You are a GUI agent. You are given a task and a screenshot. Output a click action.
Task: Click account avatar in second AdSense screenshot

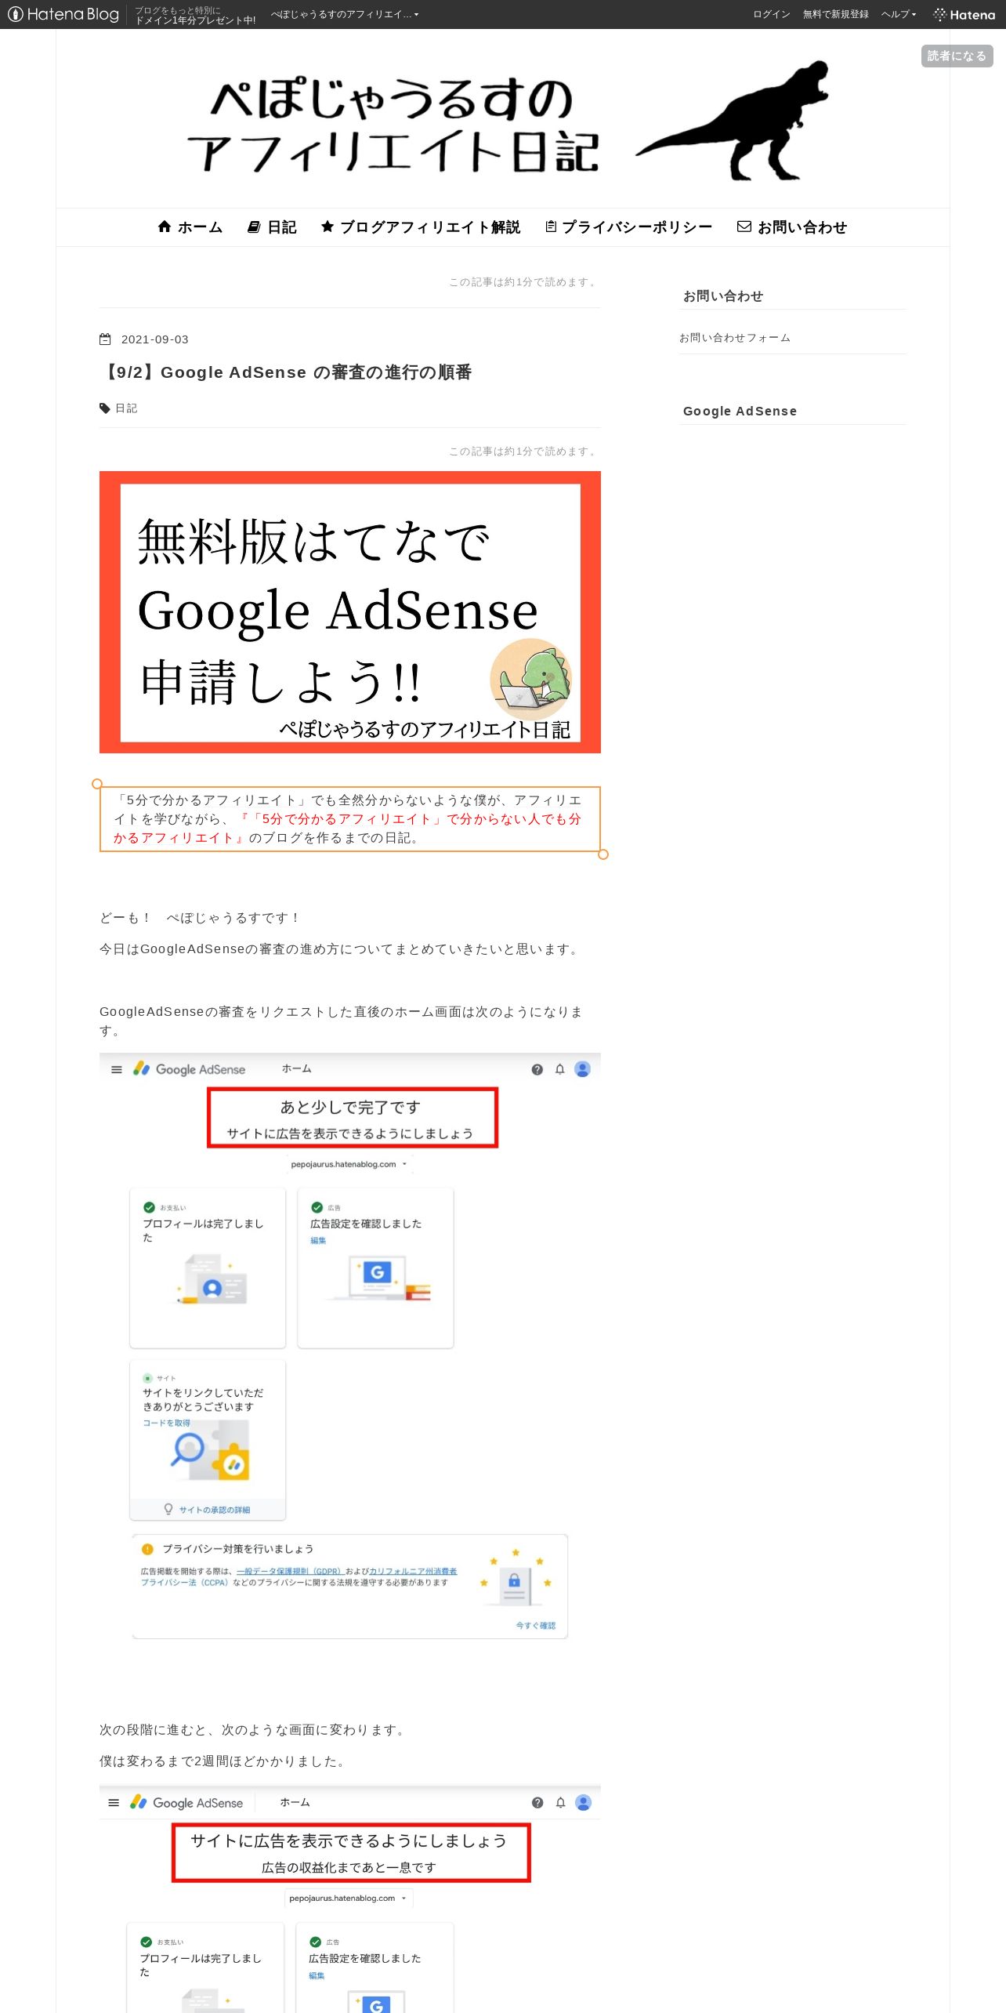(584, 1803)
